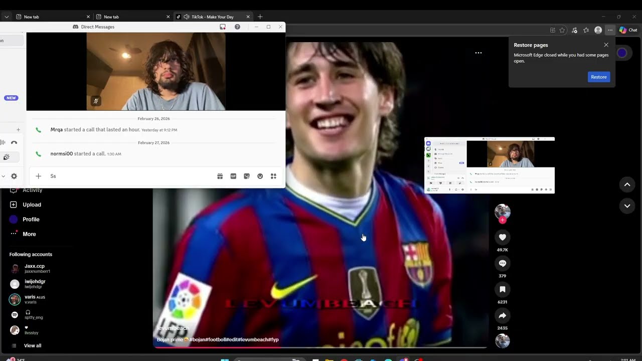Click the picture-in-picture Discord preview thumbnail
This screenshot has height=361, width=642.
tap(490, 165)
